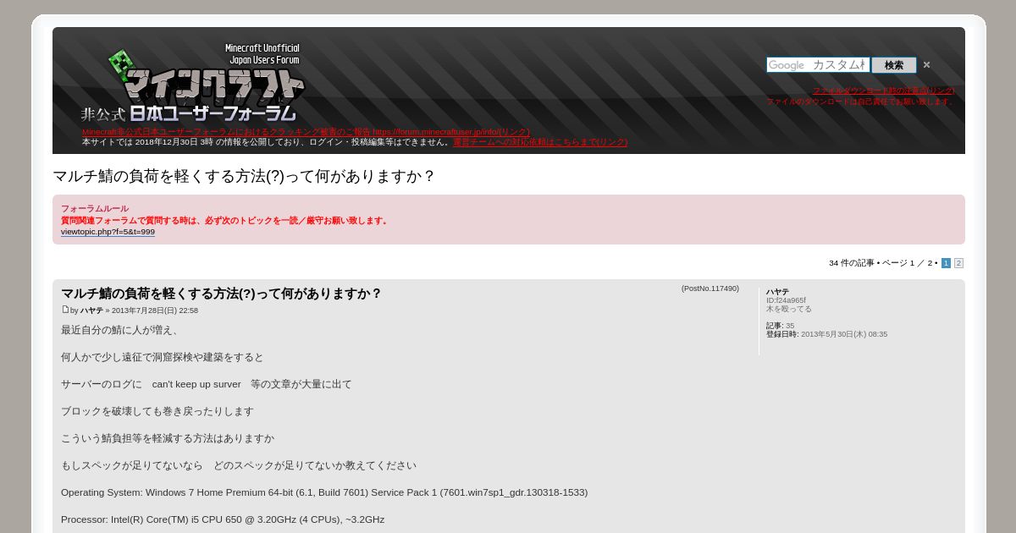This screenshot has height=533, width=1016.
Task: Click the 記事: 35 post count text
Action: [x=780, y=326]
